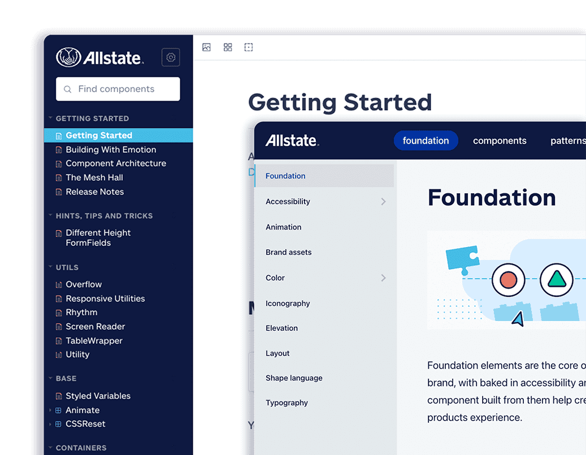Focus the Find components search field
Viewport: 586px width, 455px height.
click(x=118, y=89)
